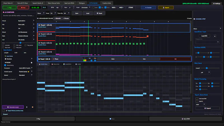Toggle the Sequel Mode checkbox
This screenshot has width=224, height=126.
pos(4,111)
